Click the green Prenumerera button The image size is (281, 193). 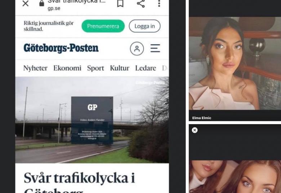click(103, 26)
